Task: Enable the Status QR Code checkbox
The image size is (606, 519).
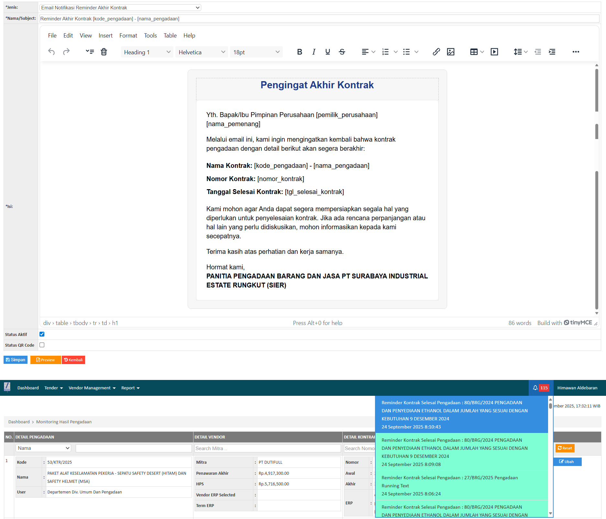Action: [x=42, y=345]
